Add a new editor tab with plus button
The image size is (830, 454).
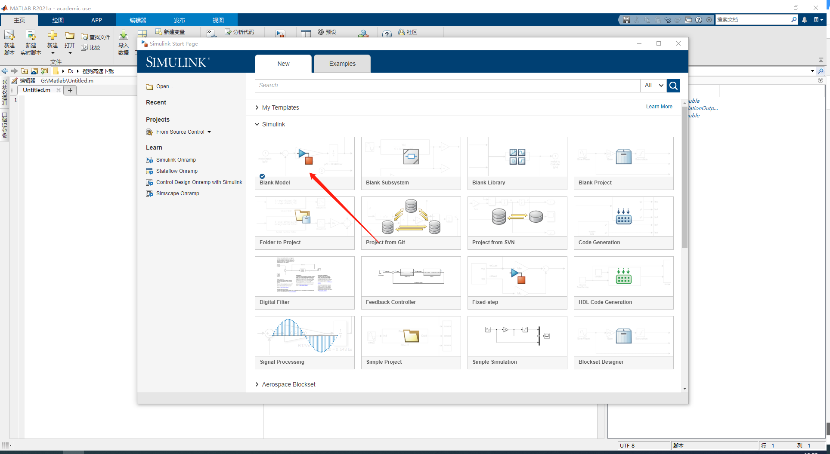point(70,90)
